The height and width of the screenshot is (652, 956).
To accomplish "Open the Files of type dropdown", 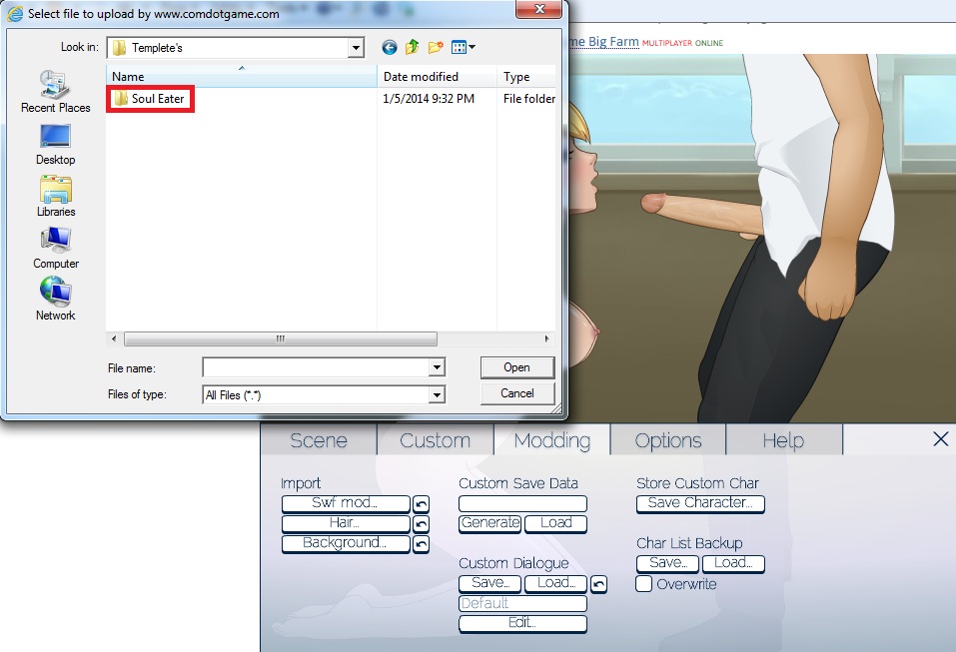I will tap(437, 395).
